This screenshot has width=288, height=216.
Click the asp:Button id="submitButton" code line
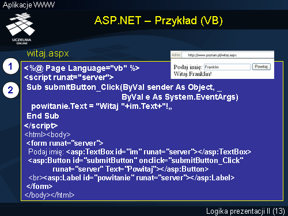(x=135, y=161)
